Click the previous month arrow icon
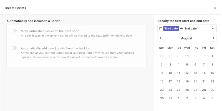Viewport: 222px width, 111px height. (x=161, y=38)
